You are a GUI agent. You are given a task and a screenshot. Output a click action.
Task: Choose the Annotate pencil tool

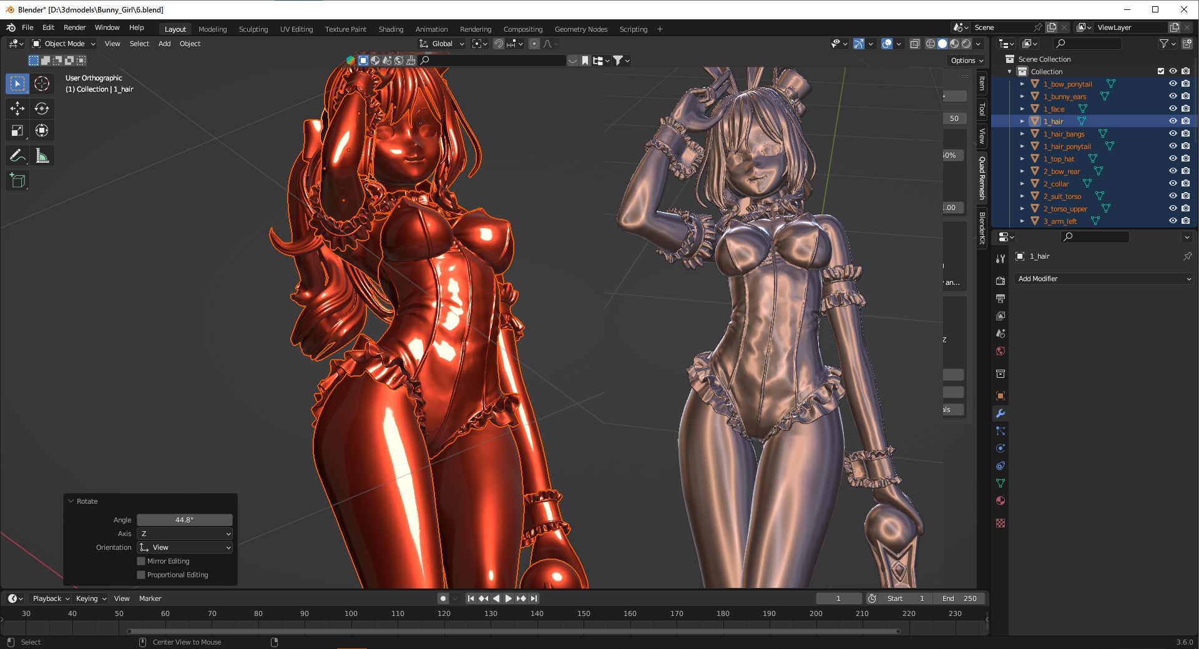(x=17, y=156)
